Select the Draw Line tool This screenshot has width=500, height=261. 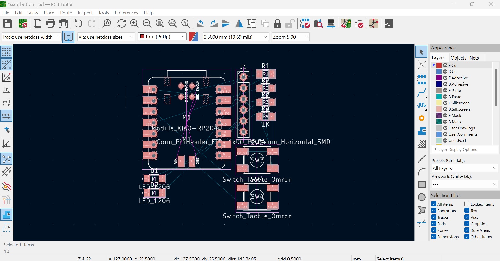point(421,159)
